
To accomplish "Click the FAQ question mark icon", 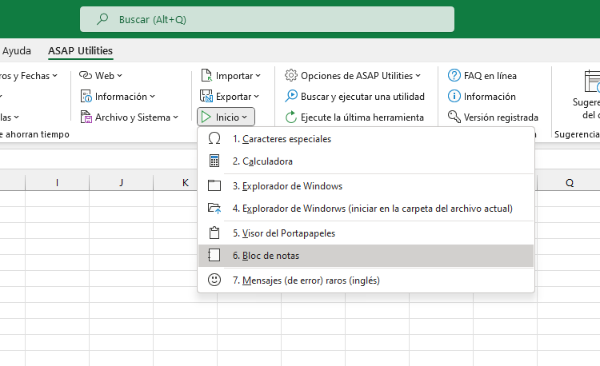I will click(454, 76).
